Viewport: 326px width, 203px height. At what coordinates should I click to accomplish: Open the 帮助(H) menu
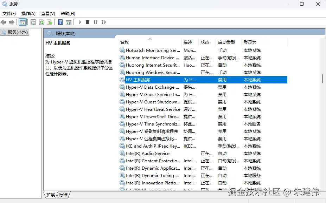[x=68, y=14]
